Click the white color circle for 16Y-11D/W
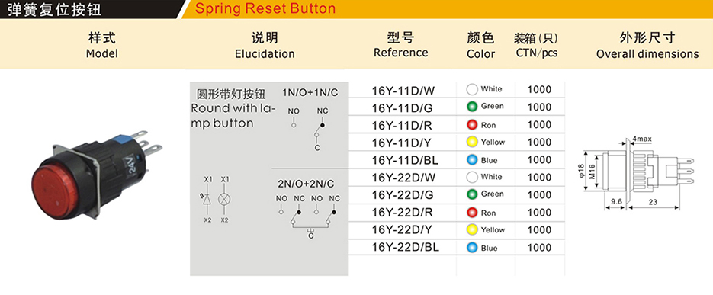The image size is (713, 295). pyautogui.click(x=472, y=89)
